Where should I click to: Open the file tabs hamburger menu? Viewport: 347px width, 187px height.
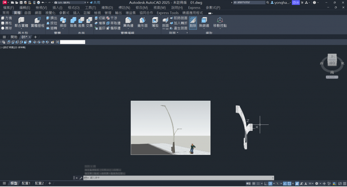point(4,37)
